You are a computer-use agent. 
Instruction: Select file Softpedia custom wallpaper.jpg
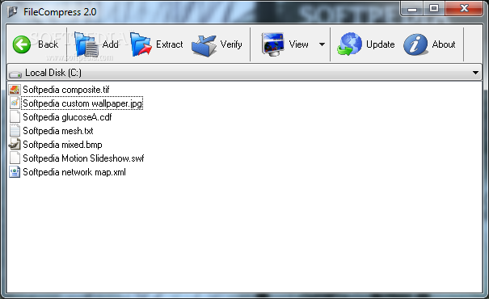click(x=82, y=103)
